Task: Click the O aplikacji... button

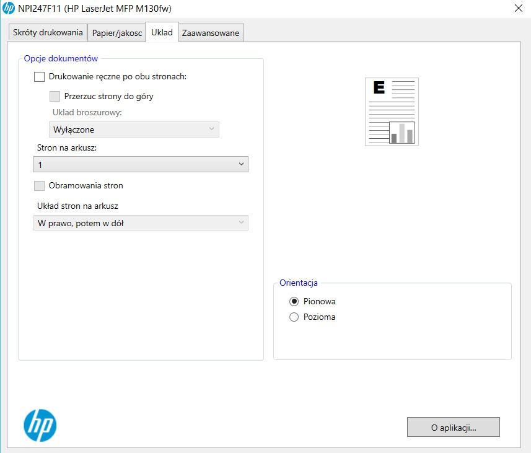Action: (454, 427)
